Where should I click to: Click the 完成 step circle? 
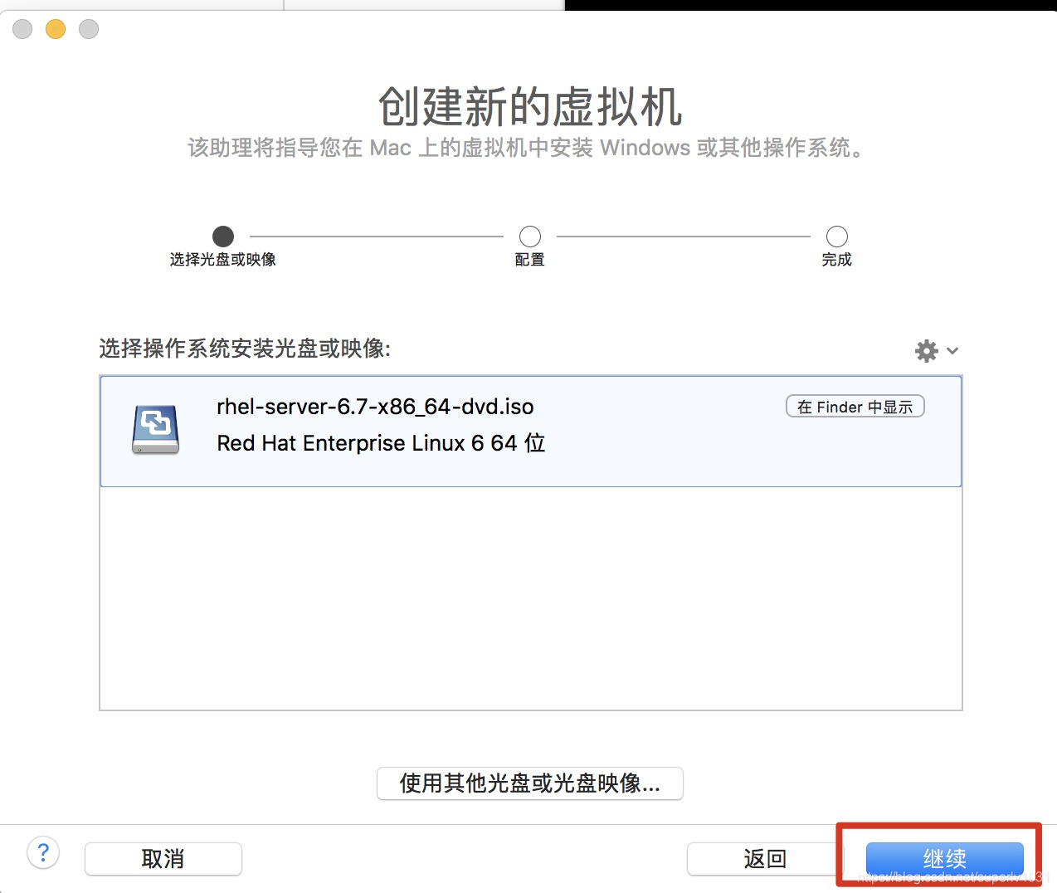[837, 236]
